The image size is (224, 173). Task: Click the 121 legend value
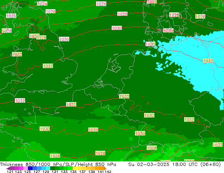[x=10, y=172]
